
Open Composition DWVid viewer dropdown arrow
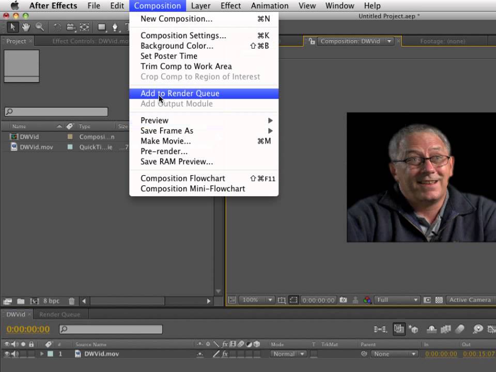click(x=389, y=41)
